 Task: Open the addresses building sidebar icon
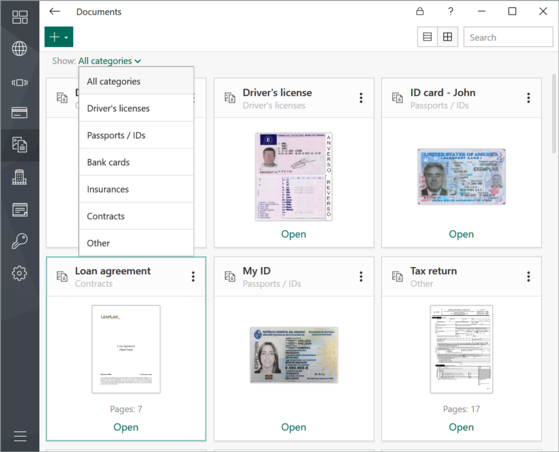pyautogui.click(x=20, y=177)
